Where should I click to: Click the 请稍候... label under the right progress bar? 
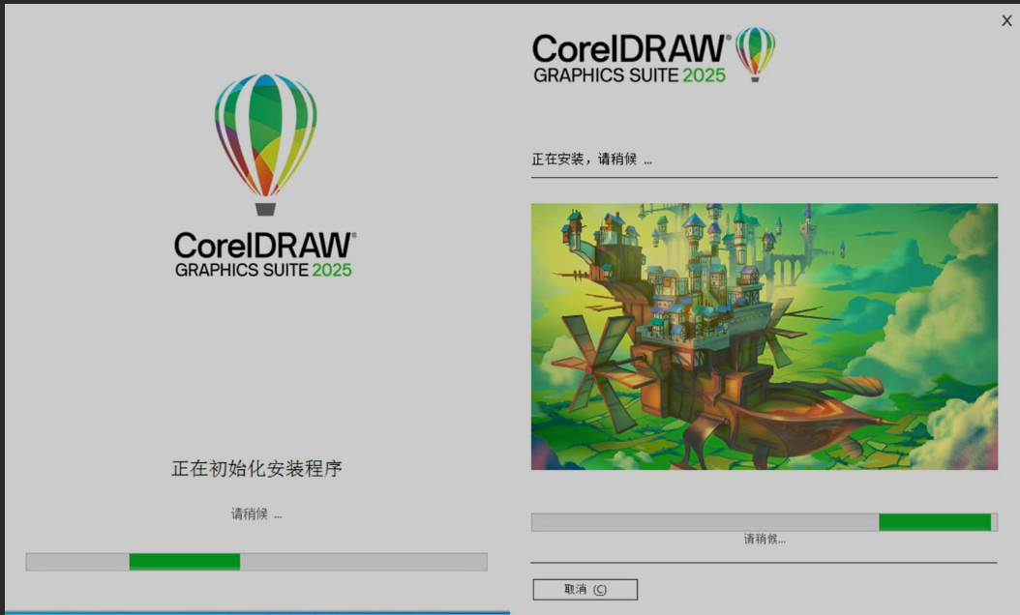[765, 539]
